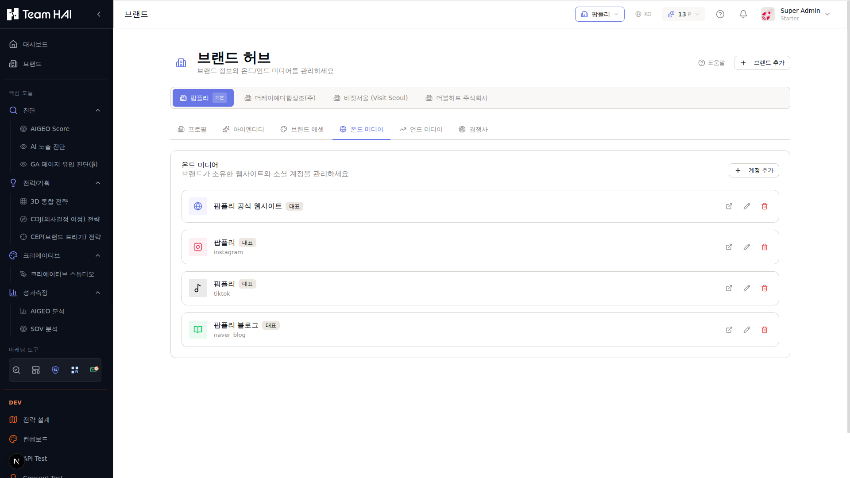Edit the 팝플리 블로그 entry
This screenshot has width=850, height=478.
pyautogui.click(x=747, y=330)
